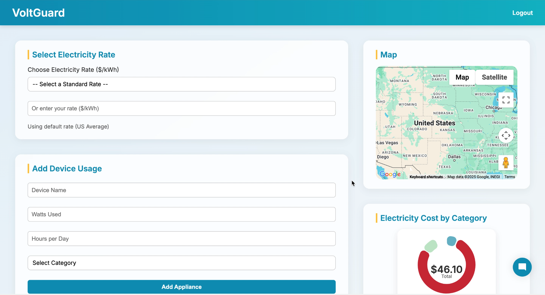Toggle map fullscreen view
545x295 pixels.
tap(506, 100)
